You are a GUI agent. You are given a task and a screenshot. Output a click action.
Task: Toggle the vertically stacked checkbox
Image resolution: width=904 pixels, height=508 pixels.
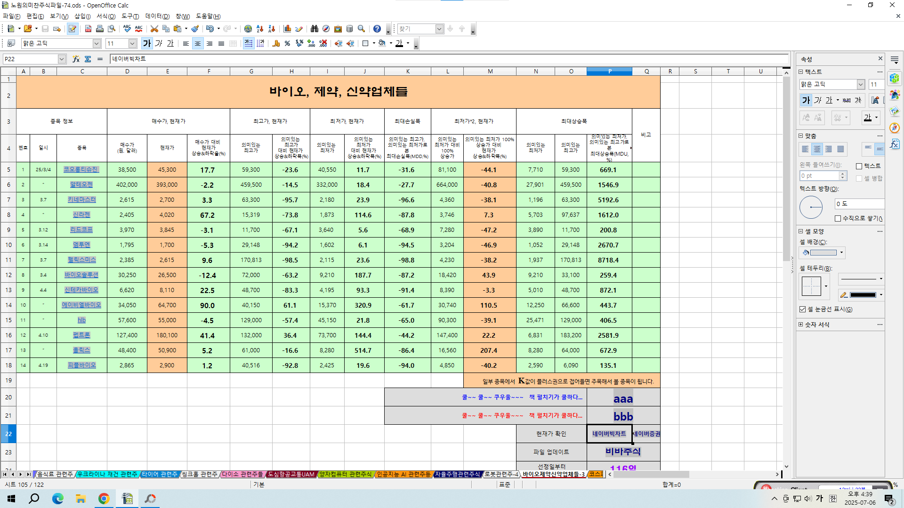coord(838,218)
